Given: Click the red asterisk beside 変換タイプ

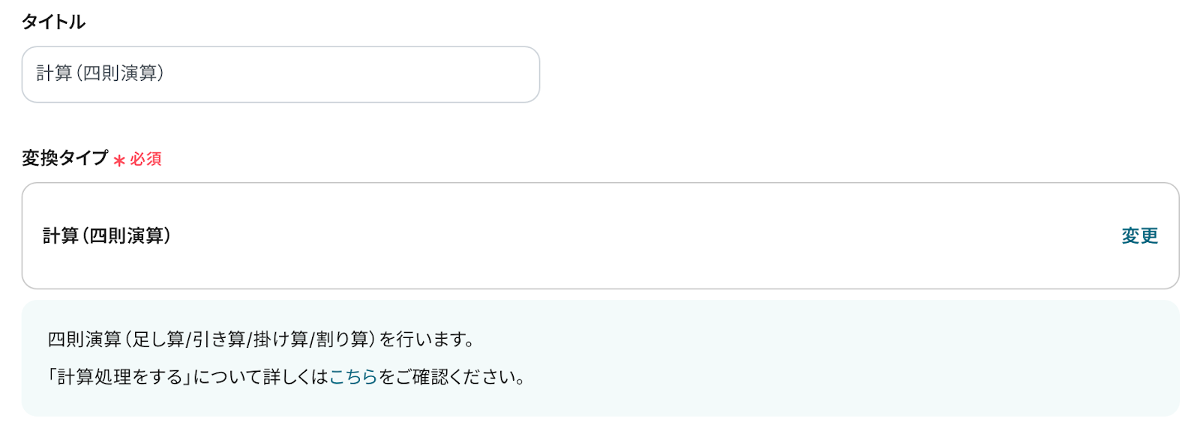Looking at the screenshot, I should tap(119, 160).
